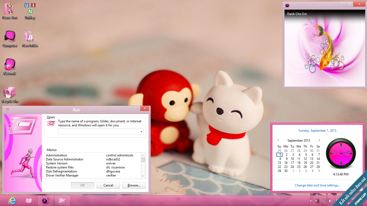
Task: Select Data Source Administrator memo entry
Action: (65, 159)
